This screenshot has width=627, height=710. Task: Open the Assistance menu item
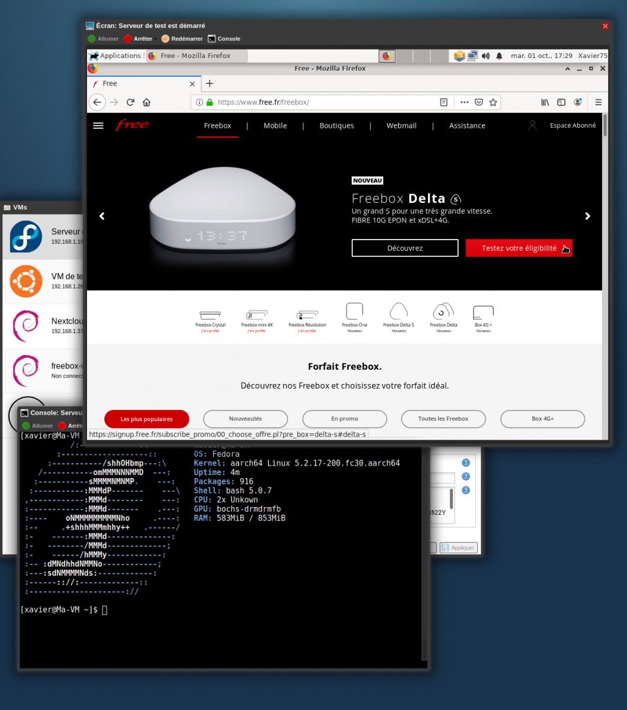467,125
